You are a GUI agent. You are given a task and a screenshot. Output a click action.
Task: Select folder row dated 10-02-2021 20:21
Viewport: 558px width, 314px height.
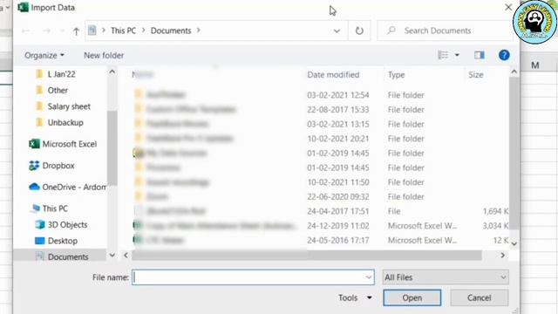point(320,139)
